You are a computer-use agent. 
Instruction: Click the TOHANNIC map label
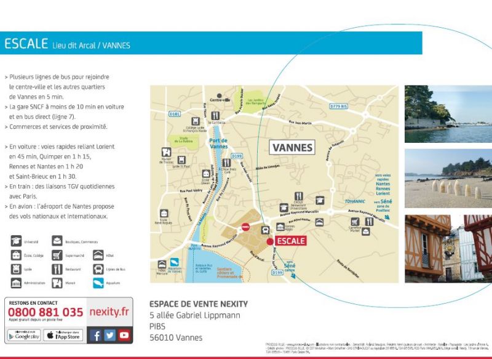[x=355, y=201]
